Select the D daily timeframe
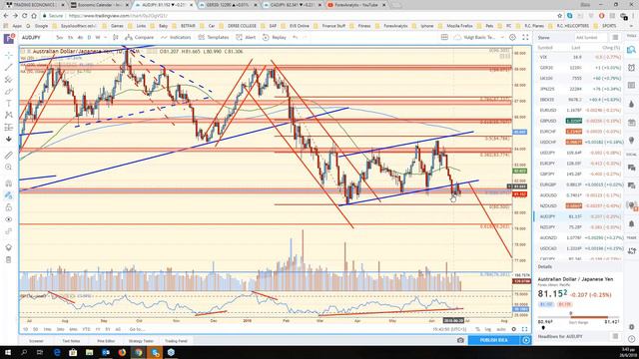This screenshot has width=639, height=359. tap(89, 38)
